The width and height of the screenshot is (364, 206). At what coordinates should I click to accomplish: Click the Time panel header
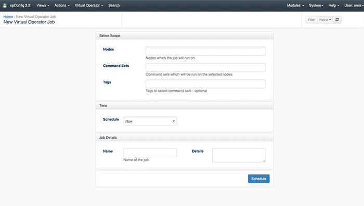click(x=184, y=106)
